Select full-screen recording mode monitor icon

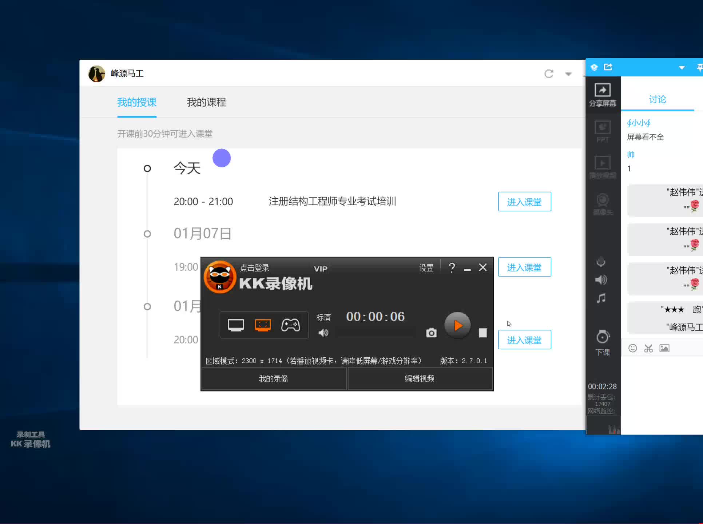236,325
